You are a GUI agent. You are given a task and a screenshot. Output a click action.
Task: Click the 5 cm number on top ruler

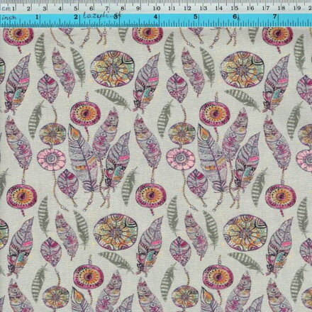pyautogui.click(x=76, y=9)
